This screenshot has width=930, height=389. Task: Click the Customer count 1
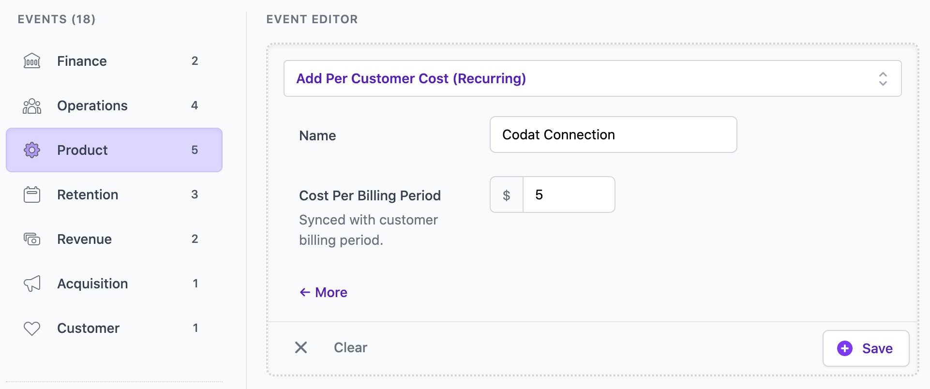tap(195, 328)
